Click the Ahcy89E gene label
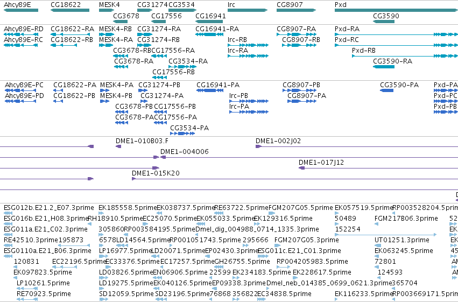Image resolution: width=458 pixels, height=302 pixels. [17, 5]
